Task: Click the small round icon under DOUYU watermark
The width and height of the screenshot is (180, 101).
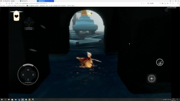Action: point(166,10)
